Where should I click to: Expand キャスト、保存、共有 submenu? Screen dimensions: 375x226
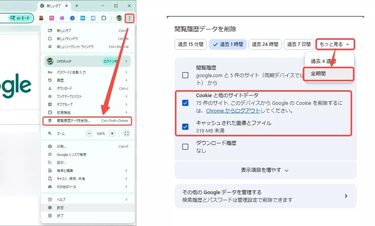[88, 179]
